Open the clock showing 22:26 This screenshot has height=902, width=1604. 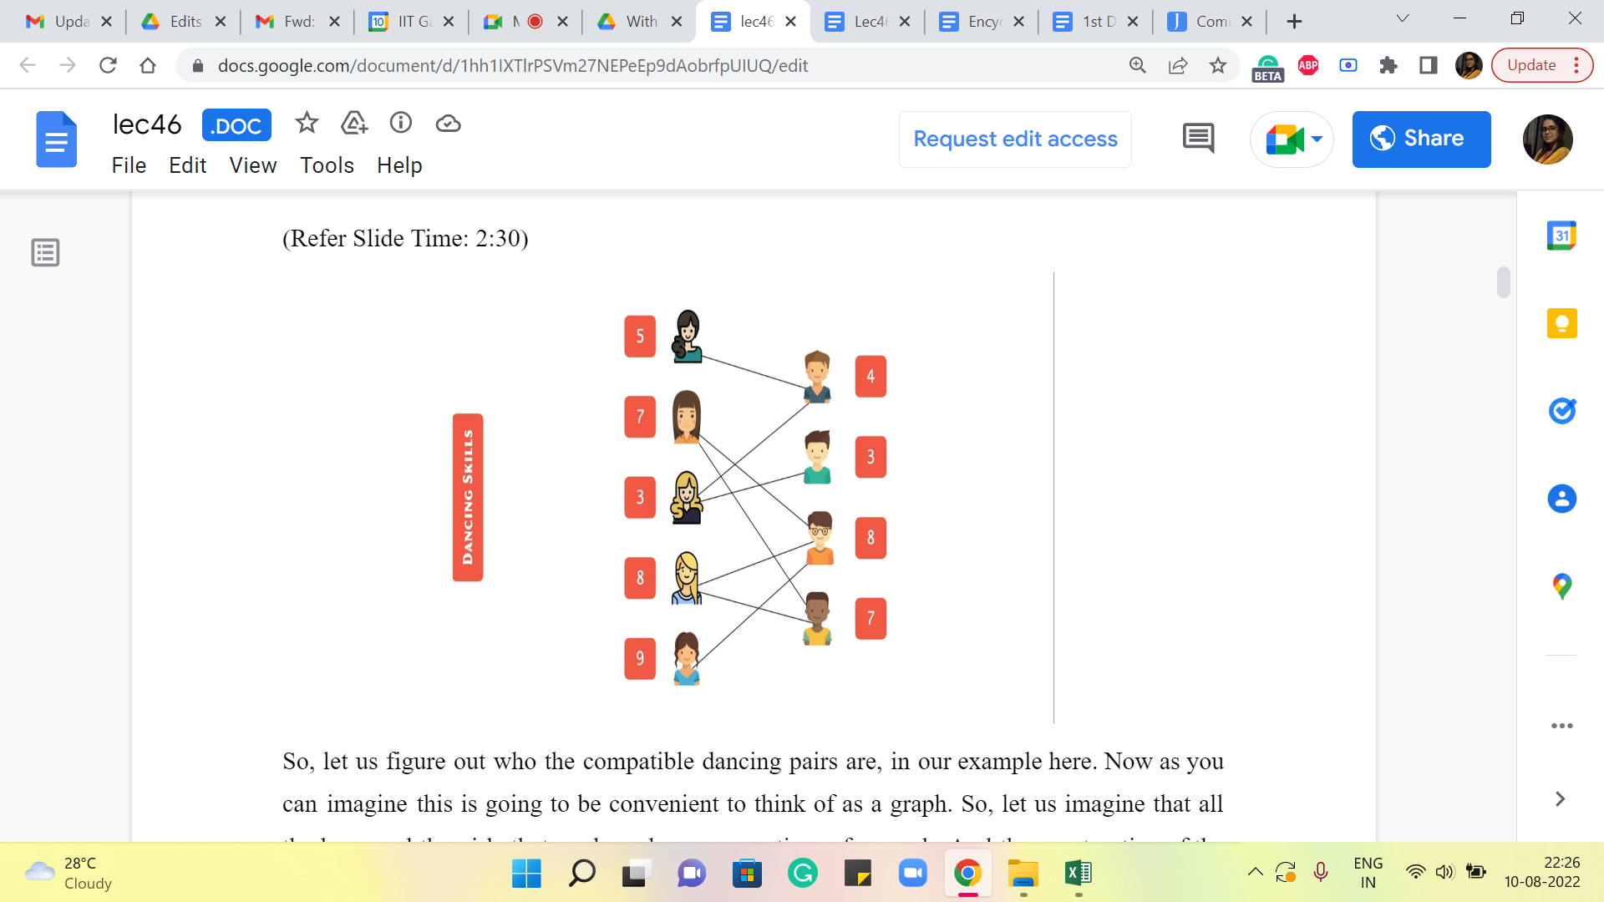coord(1542,873)
